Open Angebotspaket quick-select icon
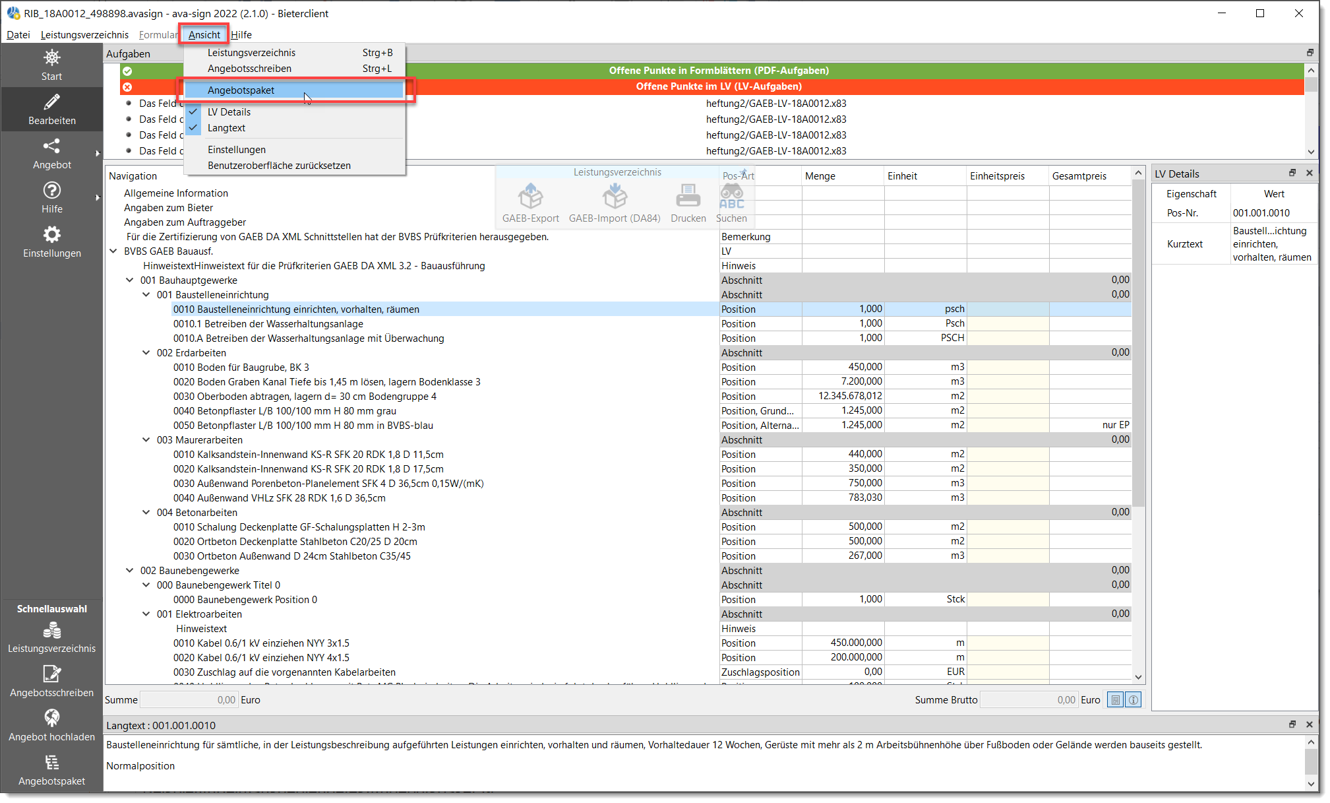 coord(51,763)
